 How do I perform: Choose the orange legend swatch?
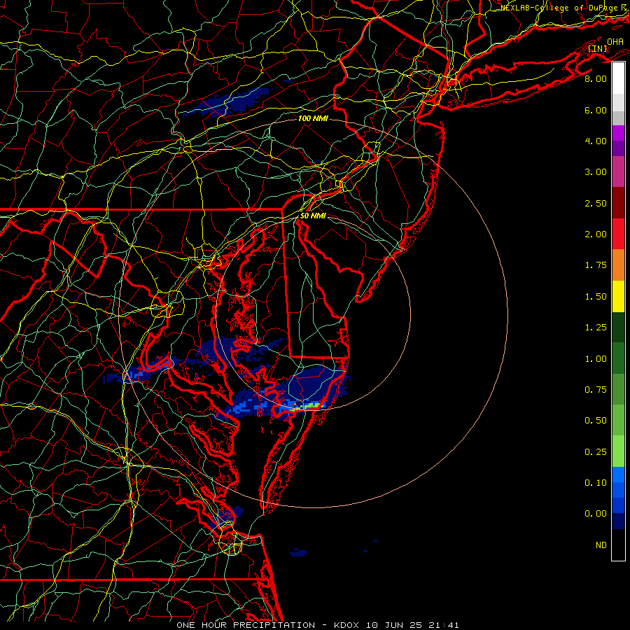(618, 265)
